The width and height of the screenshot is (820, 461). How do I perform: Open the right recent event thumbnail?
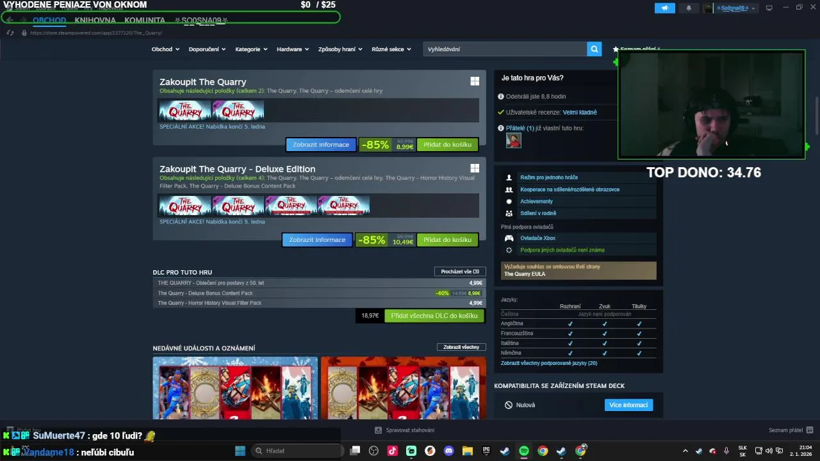coord(404,388)
